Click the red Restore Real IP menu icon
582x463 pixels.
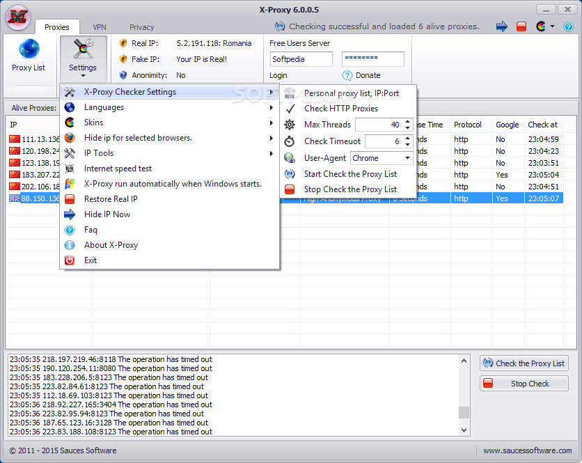70,199
